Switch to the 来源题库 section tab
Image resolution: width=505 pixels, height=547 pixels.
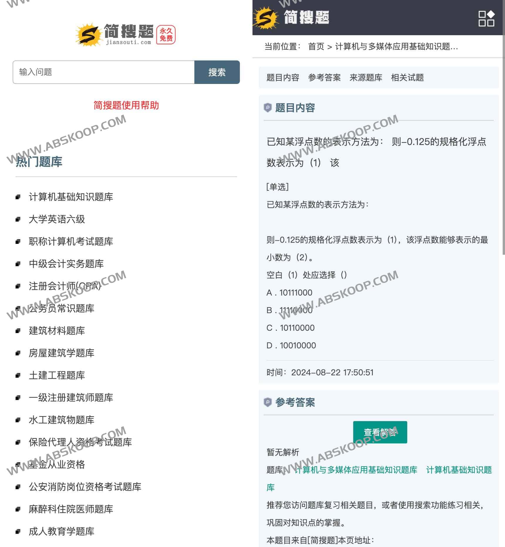[366, 78]
